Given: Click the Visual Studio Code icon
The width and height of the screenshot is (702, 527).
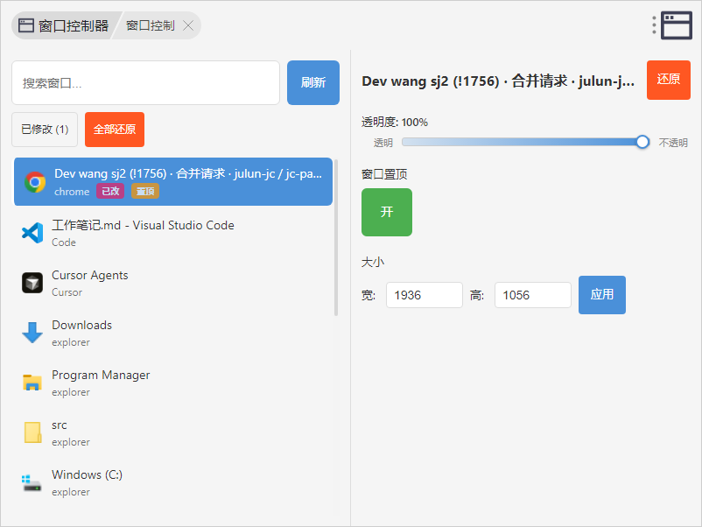Looking at the screenshot, I should (32, 232).
